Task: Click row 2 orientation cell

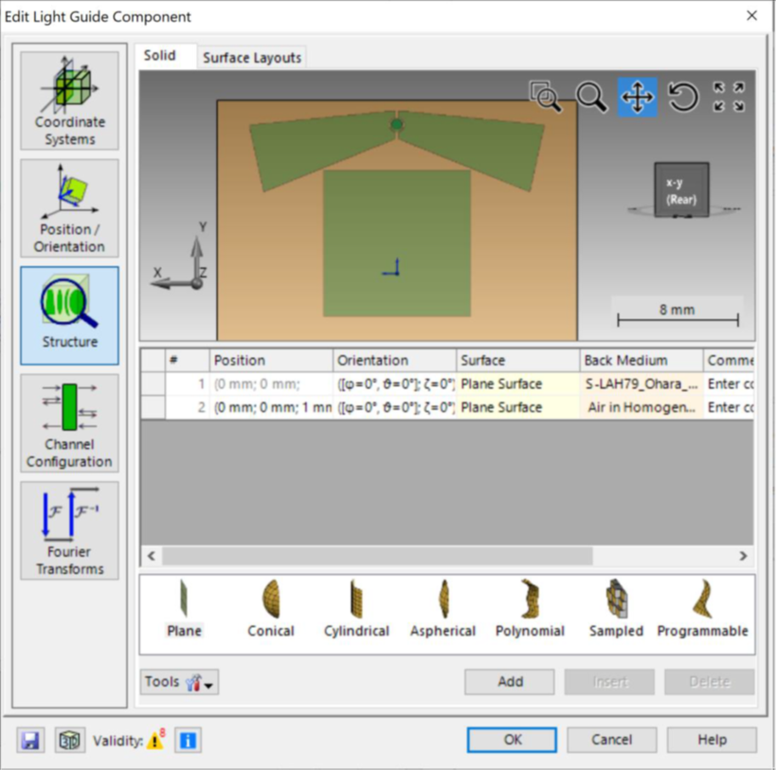Action: [394, 407]
